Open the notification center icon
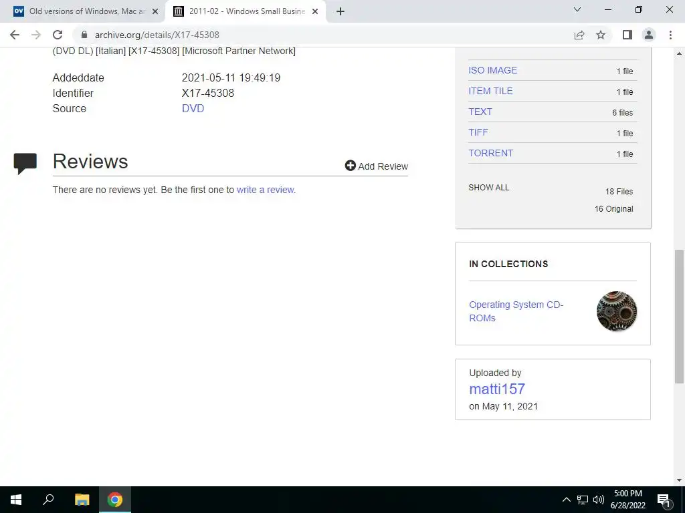 [x=664, y=500]
